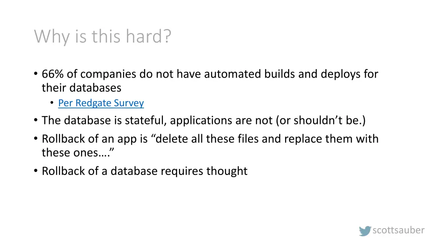Screen dimensions: 439x247
Task: Click the bullet dot before 'Rollback of an app'
Action: coord(36,139)
